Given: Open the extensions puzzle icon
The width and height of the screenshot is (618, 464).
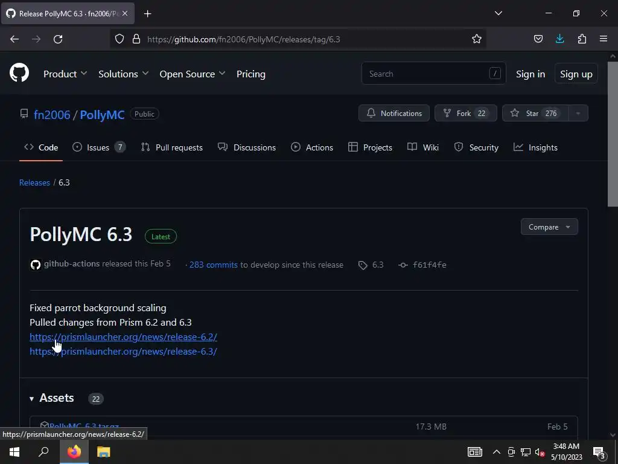Looking at the screenshot, I should pos(582,39).
